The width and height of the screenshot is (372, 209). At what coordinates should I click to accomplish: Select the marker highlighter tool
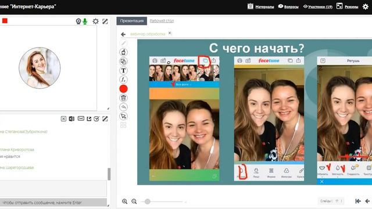[123, 52]
